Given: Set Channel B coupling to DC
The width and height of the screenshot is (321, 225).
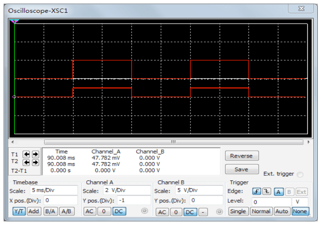Looking at the screenshot, I should click(x=190, y=212).
